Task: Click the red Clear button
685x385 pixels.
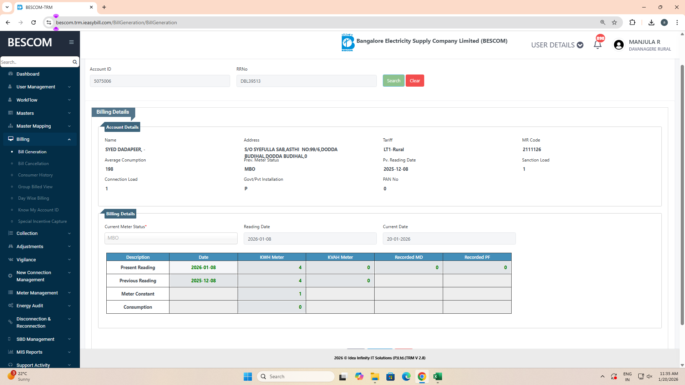Action: coord(415,81)
